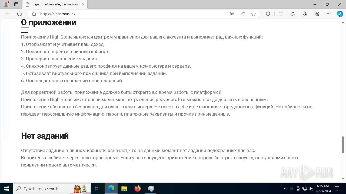The width and height of the screenshot is (346, 194).
Task: Open the clock showing 6:35 AM
Action: click(323, 189)
